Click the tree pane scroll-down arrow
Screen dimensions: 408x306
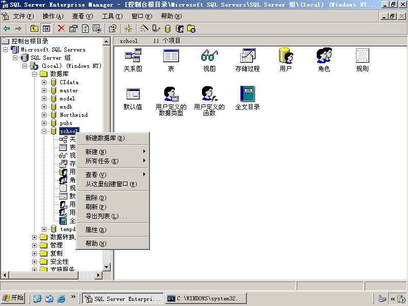pyautogui.click(x=107, y=267)
